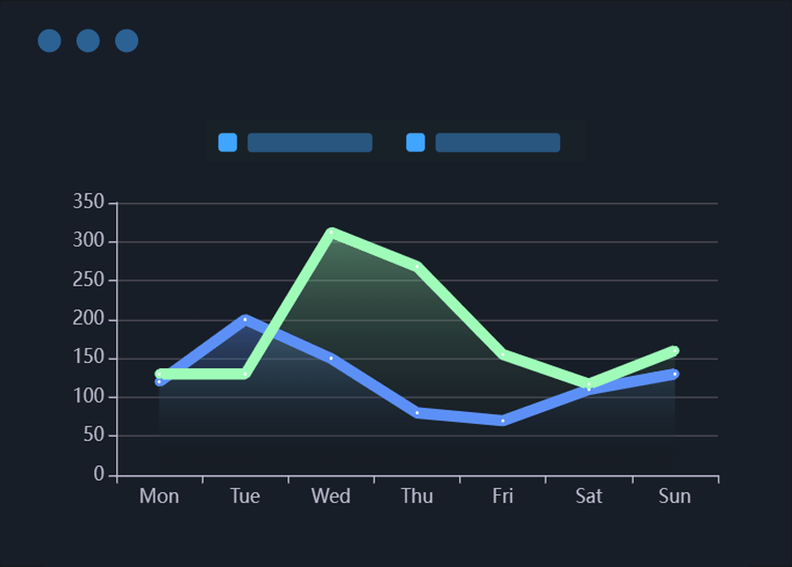Screen dimensions: 792x567
Task: Click the second legend label bar
Action: (x=498, y=142)
